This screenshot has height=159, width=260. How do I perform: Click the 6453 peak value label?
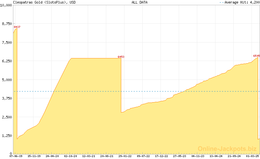pos(121,57)
